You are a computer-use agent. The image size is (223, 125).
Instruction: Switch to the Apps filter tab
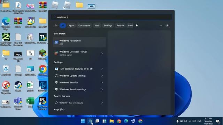tap(71, 25)
